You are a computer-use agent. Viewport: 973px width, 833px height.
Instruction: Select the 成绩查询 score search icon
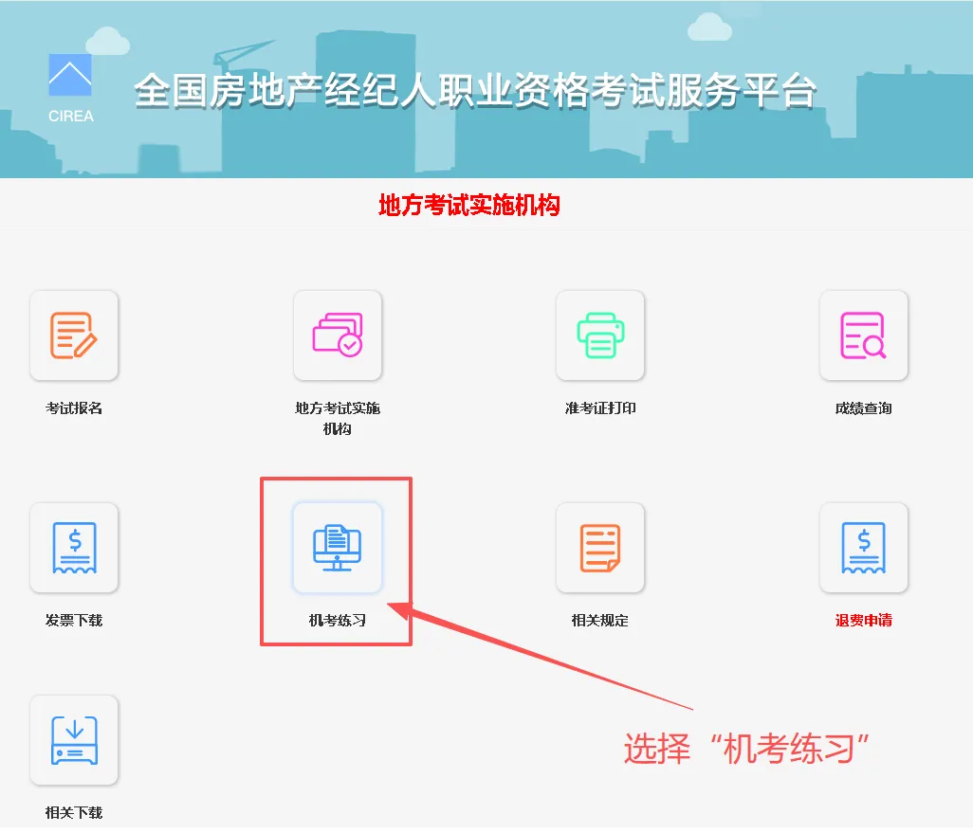pos(863,335)
